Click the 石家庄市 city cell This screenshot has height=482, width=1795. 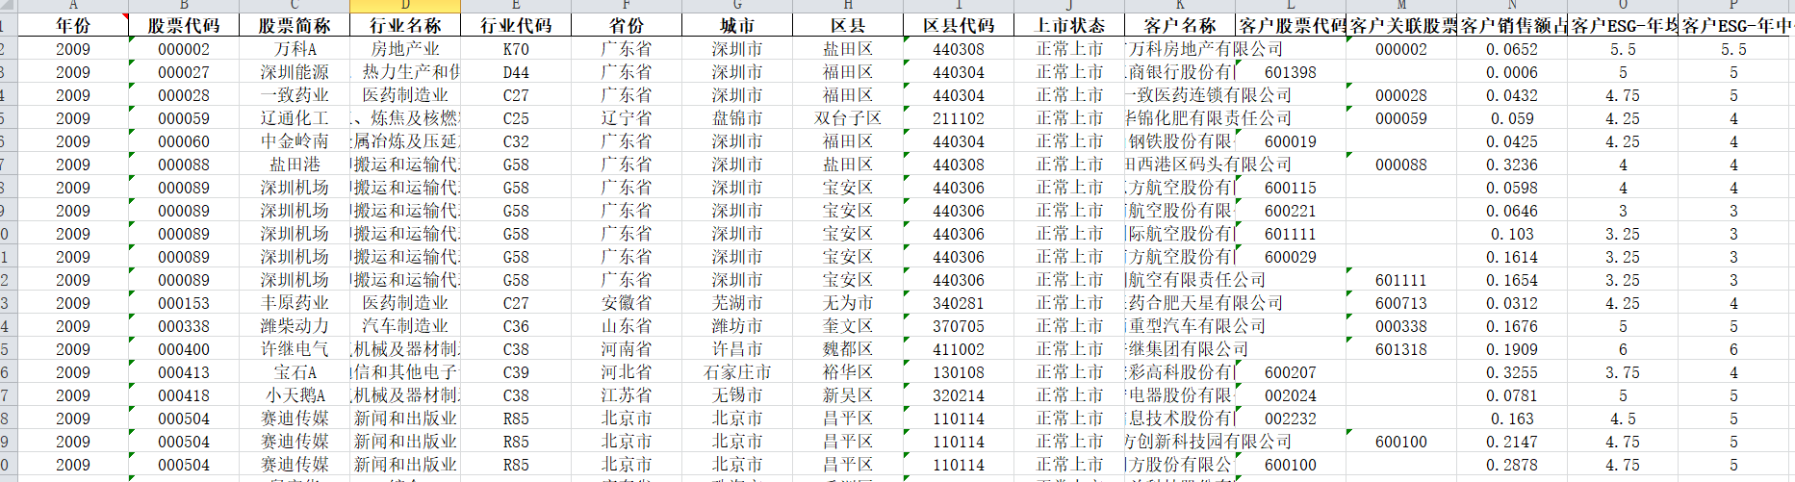point(737,372)
